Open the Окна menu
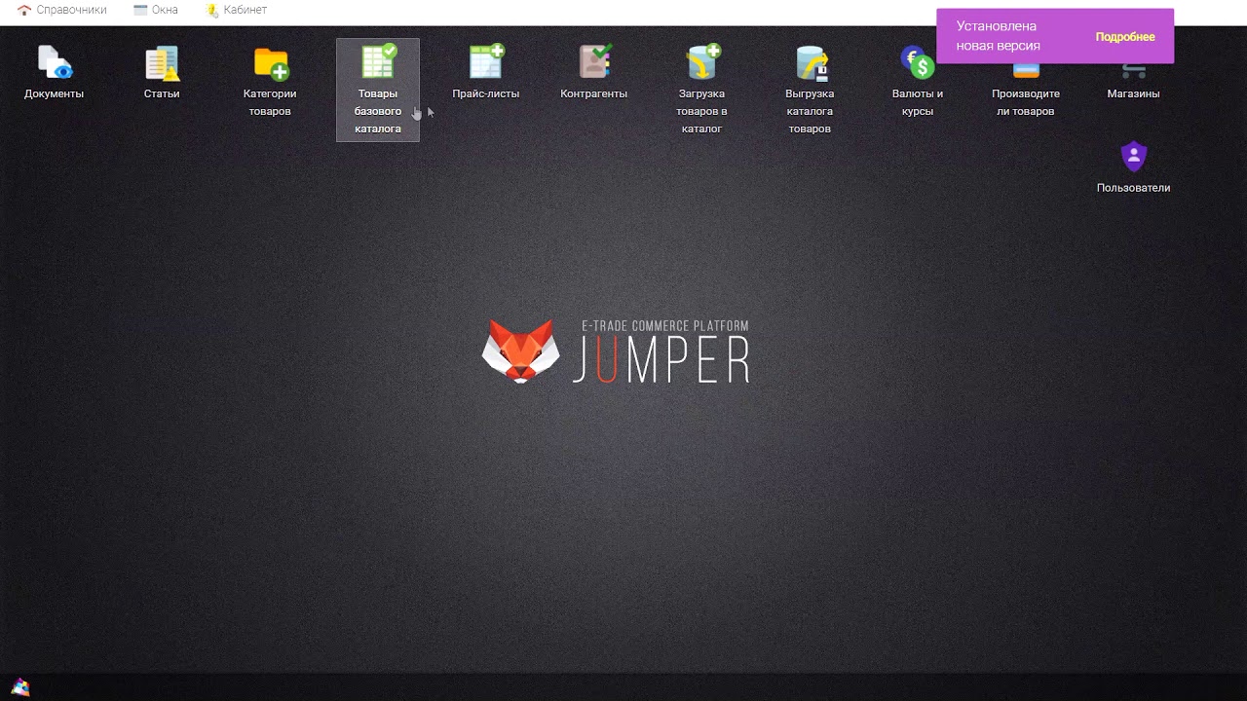This screenshot has width=1247, height=701. point(156,10)
